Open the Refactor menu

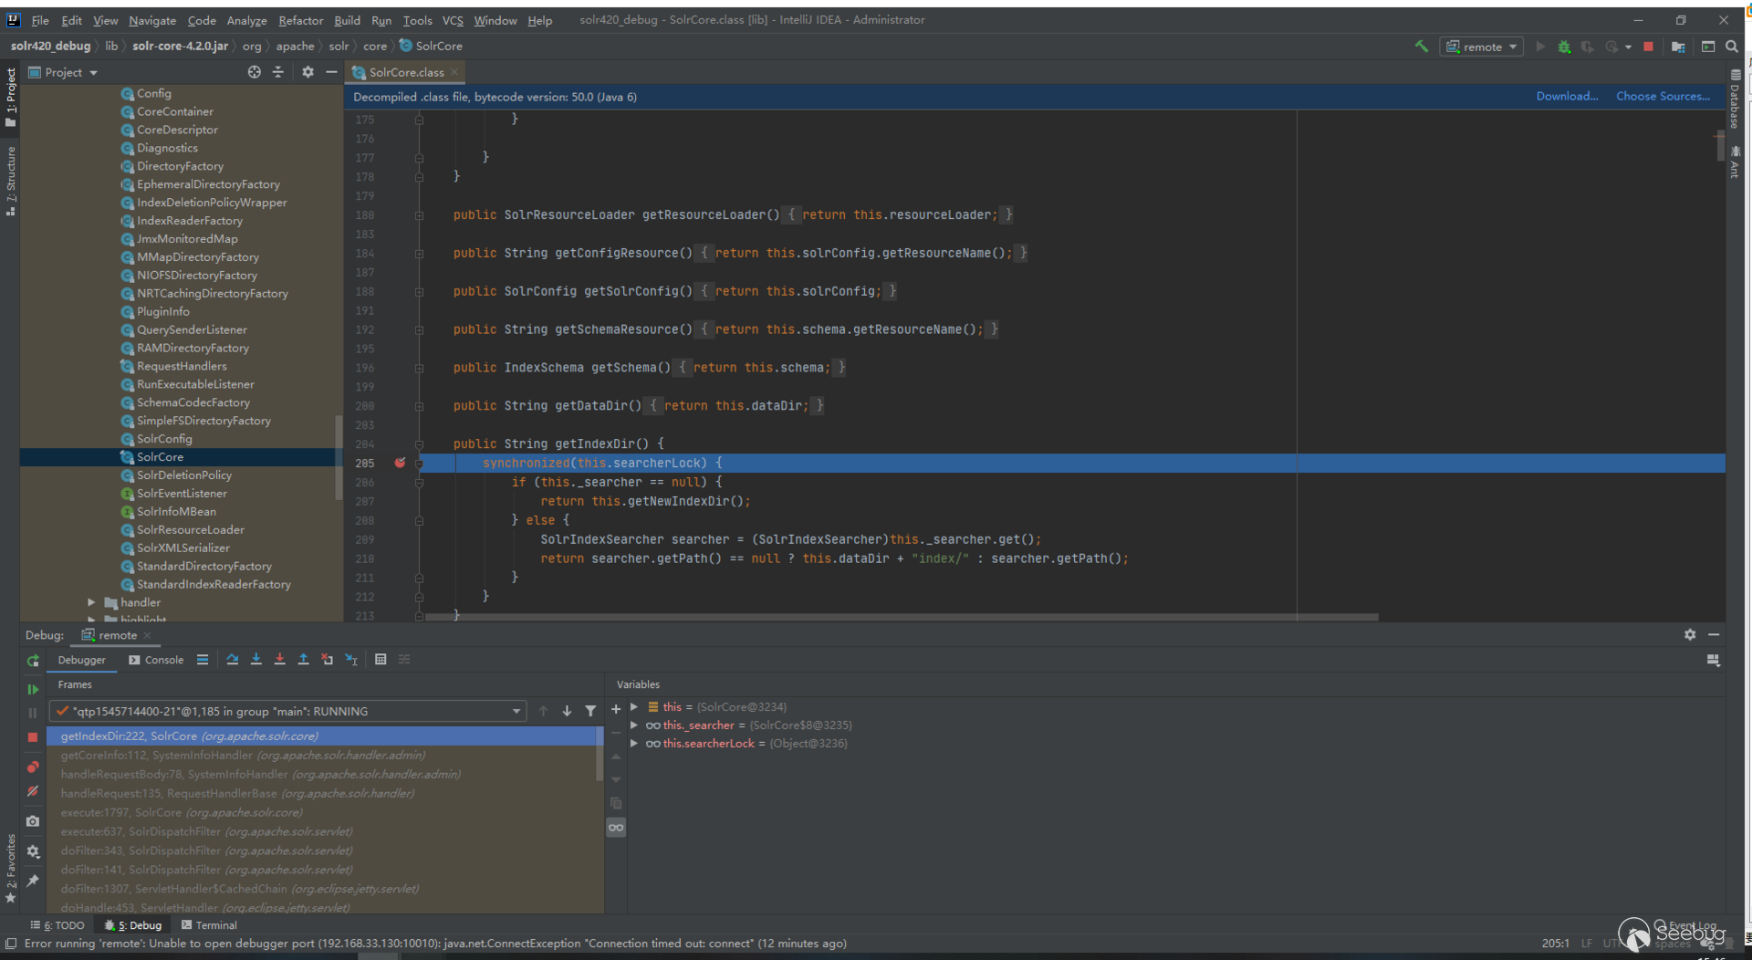[300, 20]
